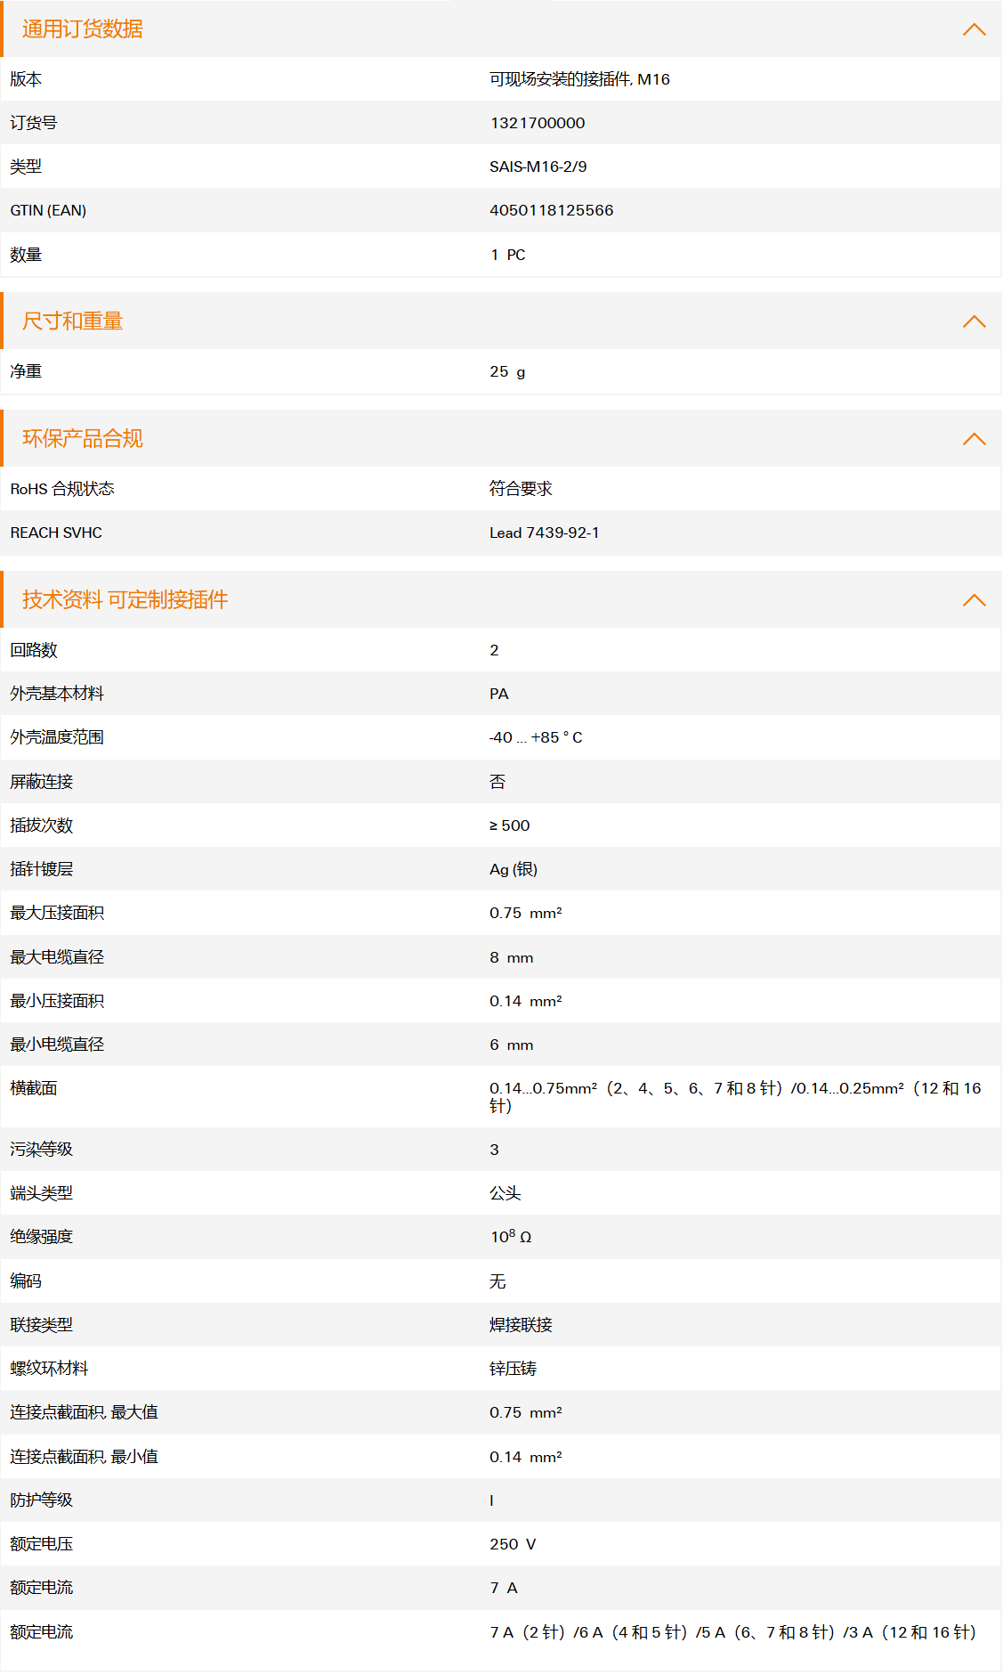Click the net weight value 25 g

[507, 371]
